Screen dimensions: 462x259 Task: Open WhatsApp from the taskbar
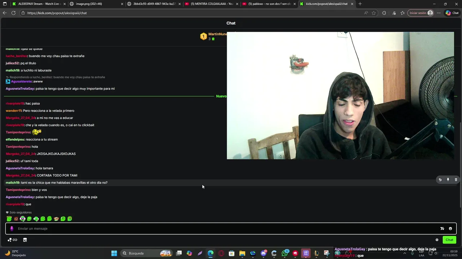click(x=285, y=253)
